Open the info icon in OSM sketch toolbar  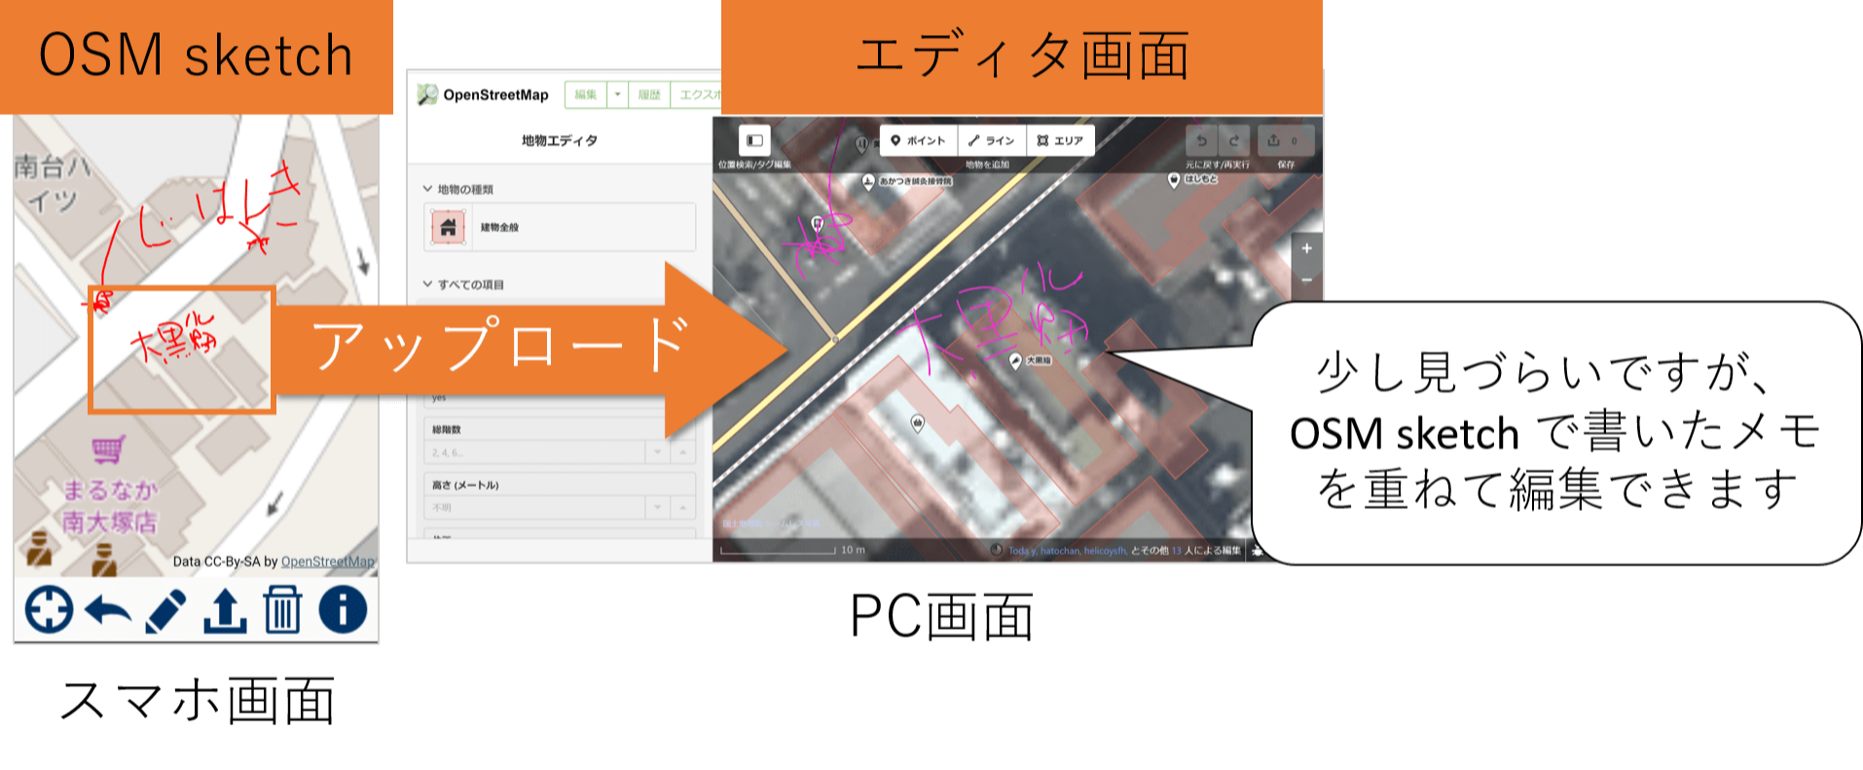click(x=343, y=610)
